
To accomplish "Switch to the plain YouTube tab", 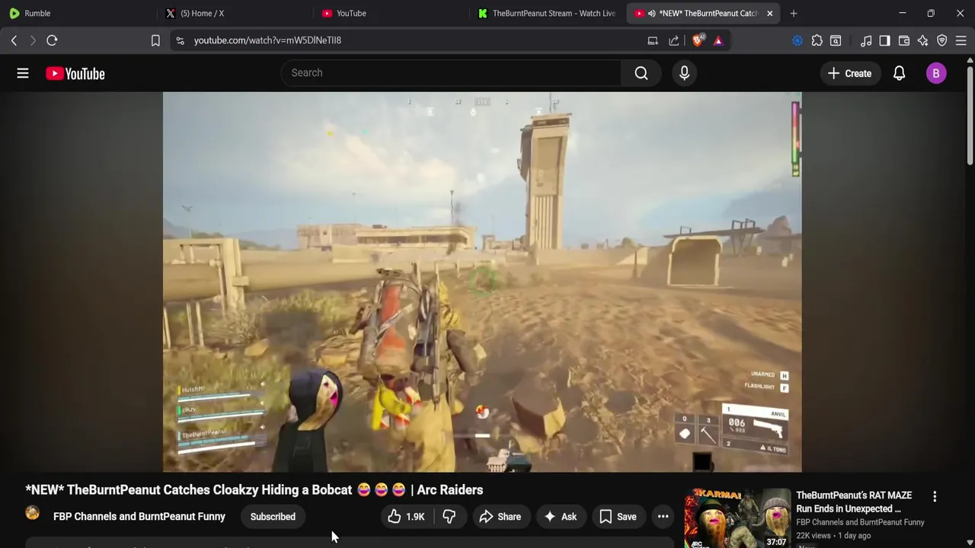I will pos(390,13).
